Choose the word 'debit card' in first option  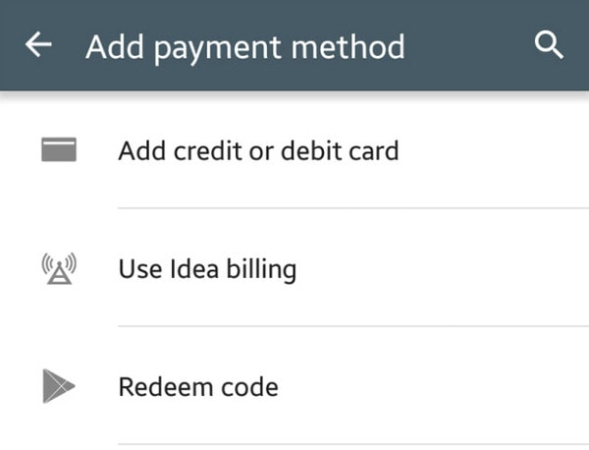(340, 151)
